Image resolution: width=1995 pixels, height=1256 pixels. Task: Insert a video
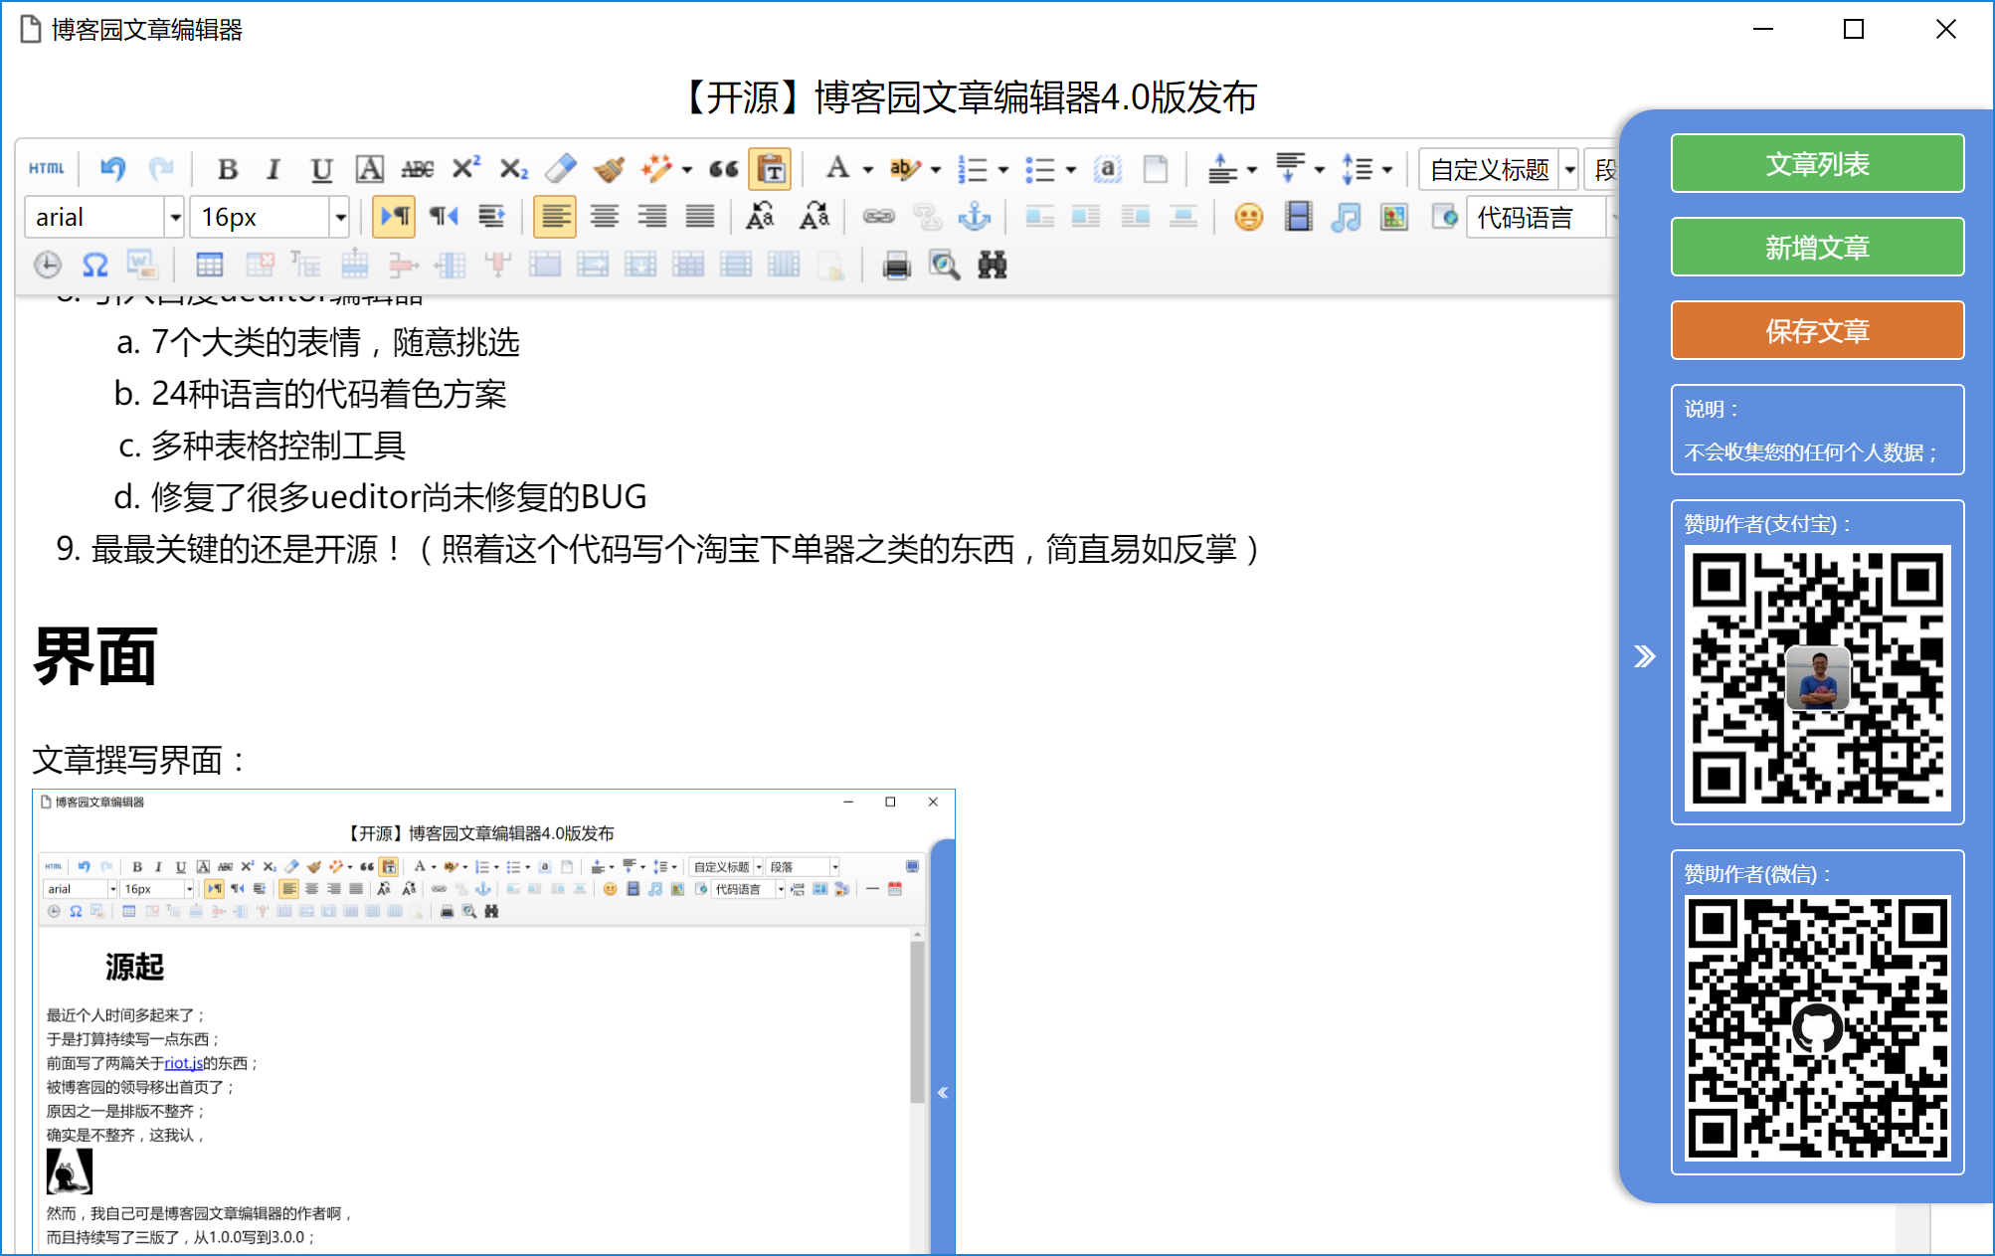point(1298,216)
